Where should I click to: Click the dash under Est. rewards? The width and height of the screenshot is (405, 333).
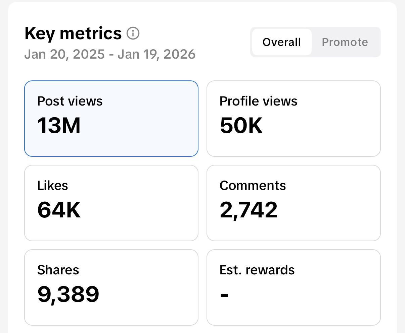click(x=224, y=295)
